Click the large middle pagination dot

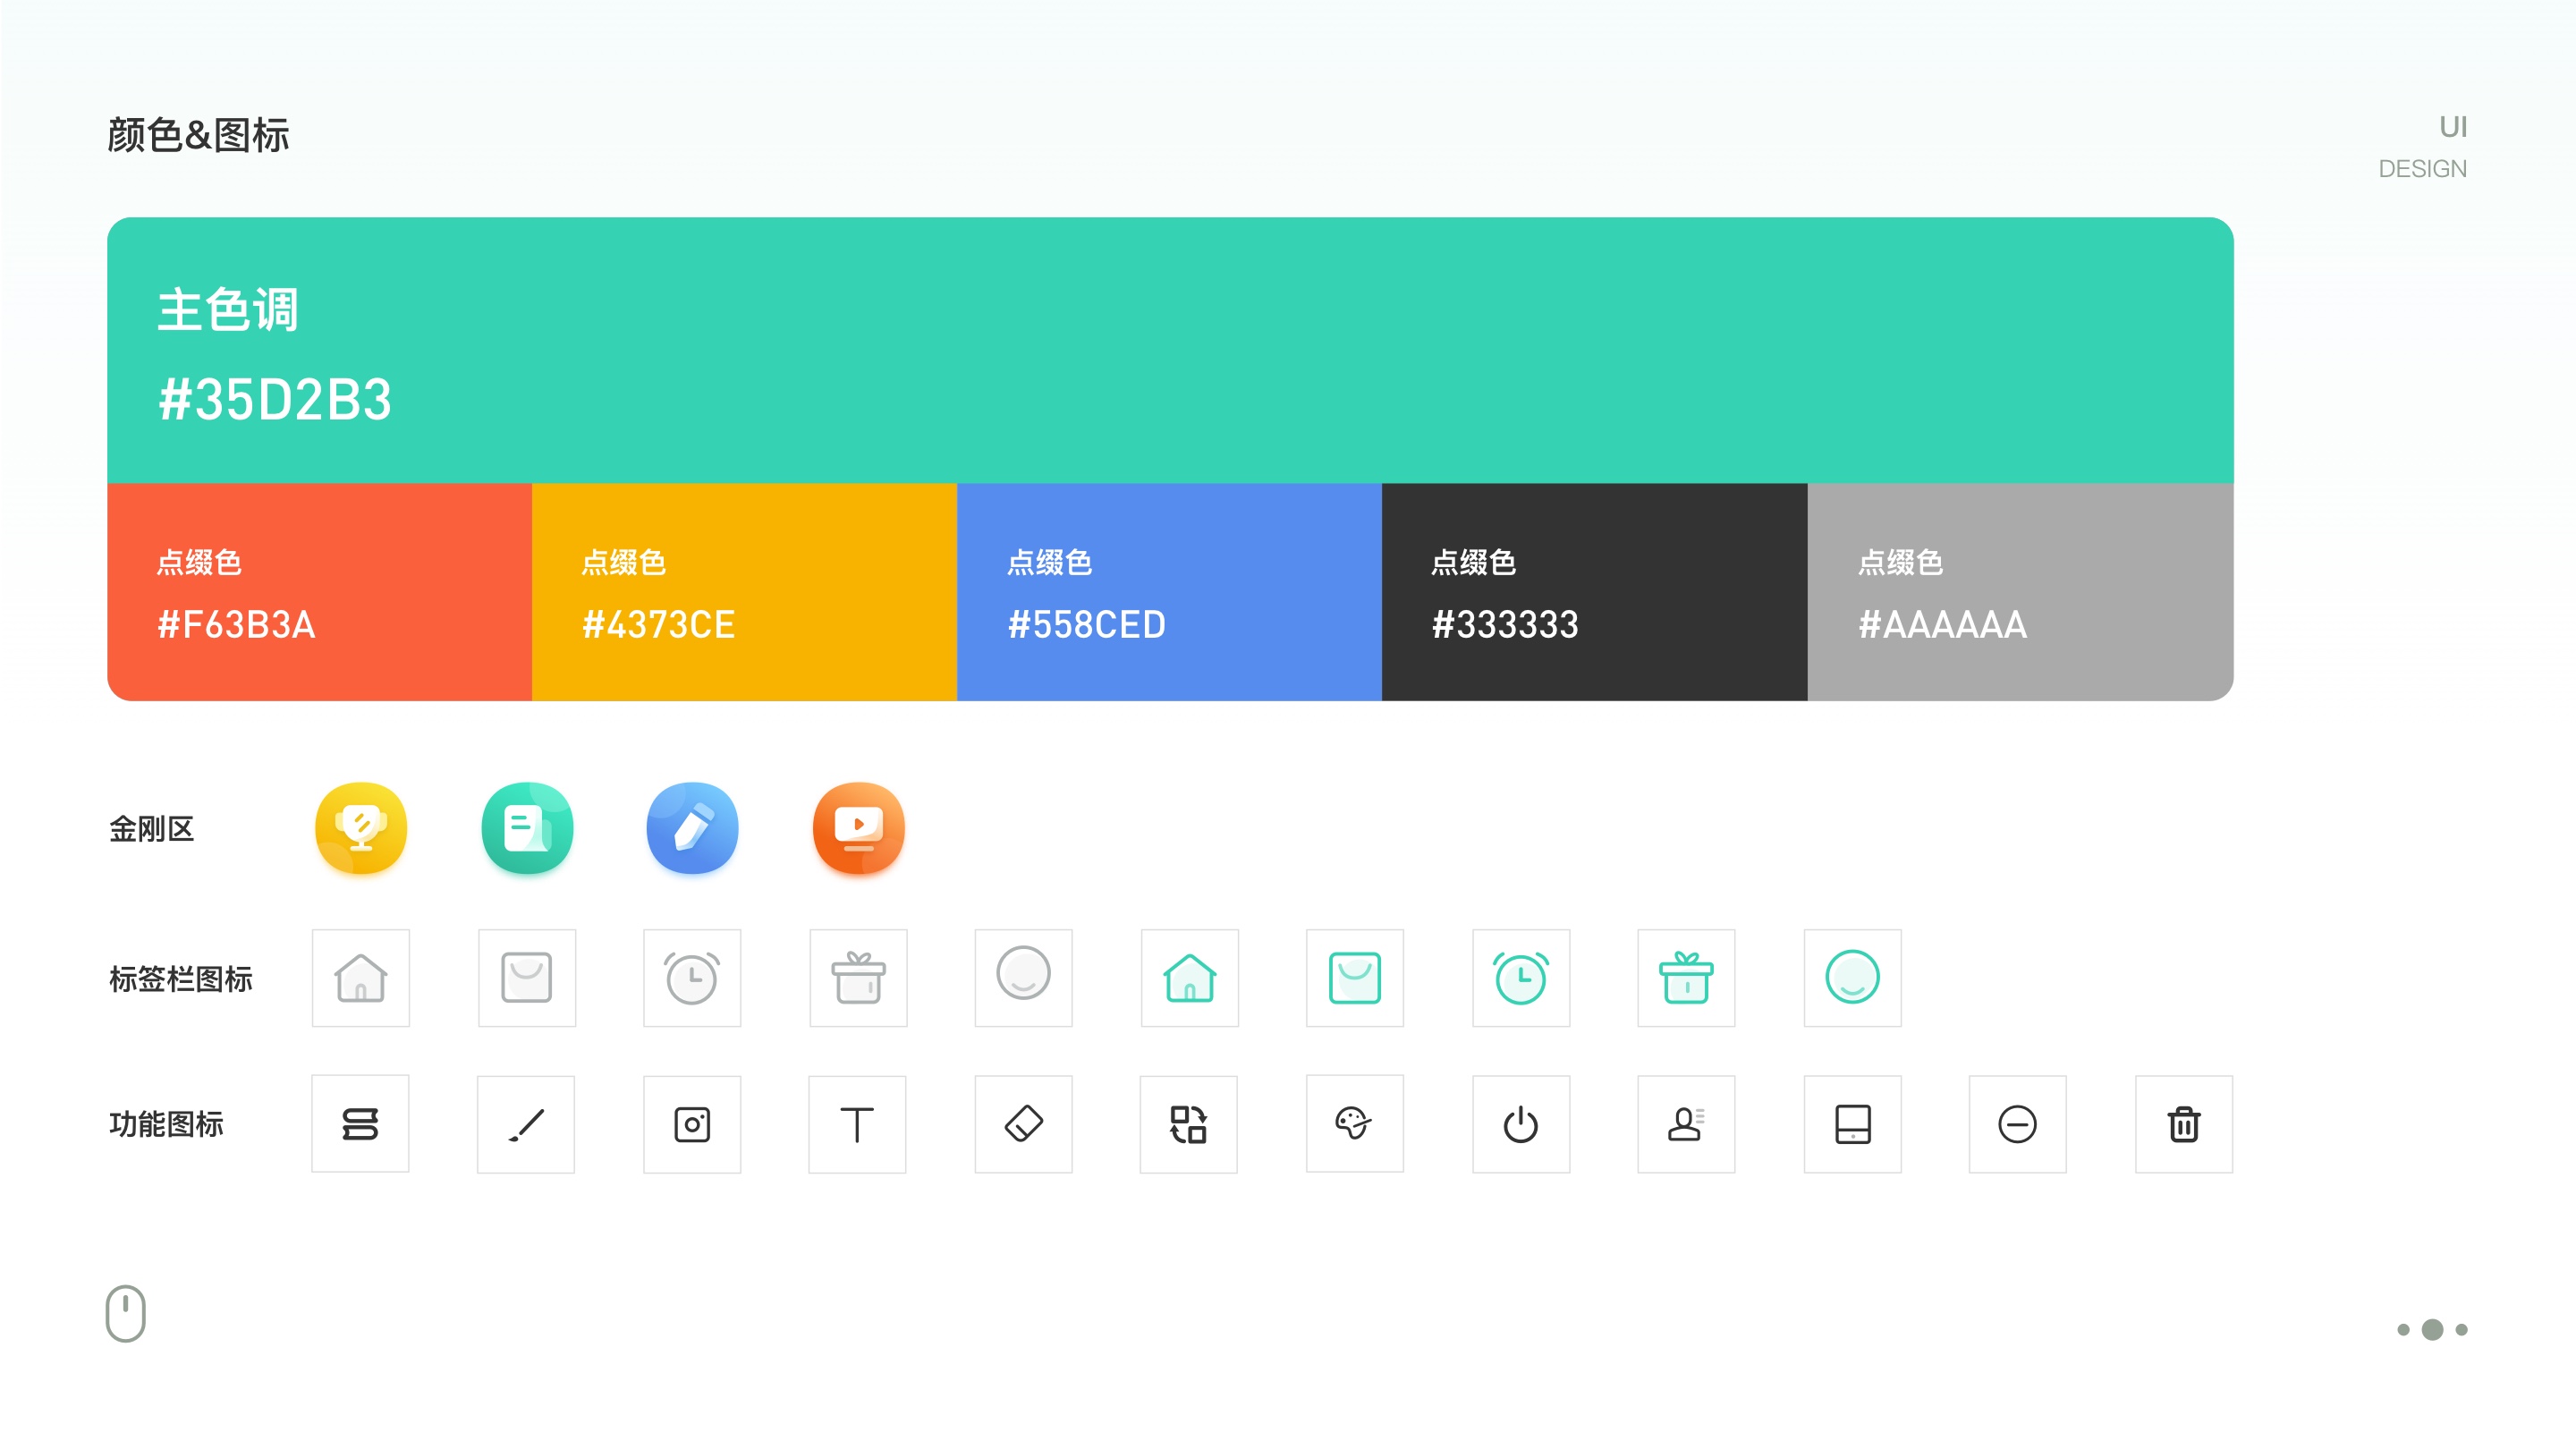coord(2432,1329)
